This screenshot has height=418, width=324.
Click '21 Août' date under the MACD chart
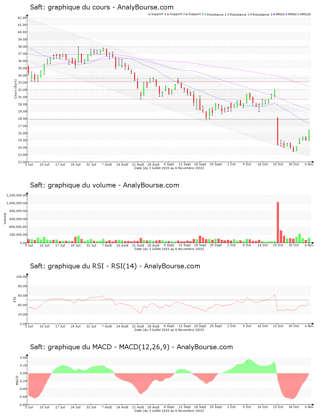point(138,407)
